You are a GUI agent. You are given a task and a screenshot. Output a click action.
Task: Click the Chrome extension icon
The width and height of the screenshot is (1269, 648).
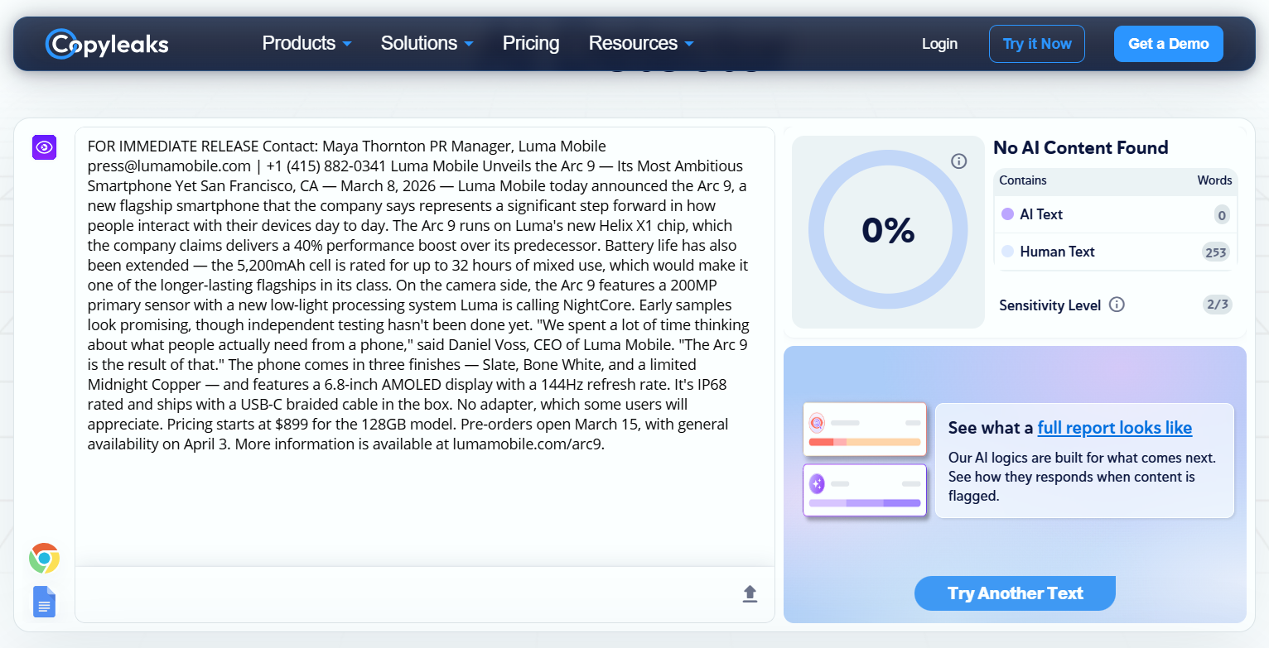pyautogui.click(x=44, y=559)
